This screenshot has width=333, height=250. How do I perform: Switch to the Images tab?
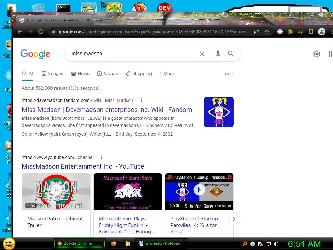coord(52,73)
